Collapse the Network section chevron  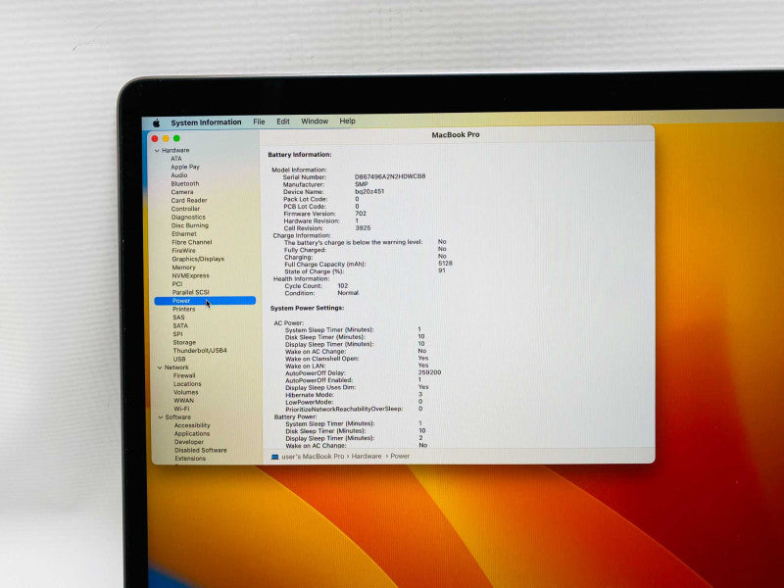[160, 367]
